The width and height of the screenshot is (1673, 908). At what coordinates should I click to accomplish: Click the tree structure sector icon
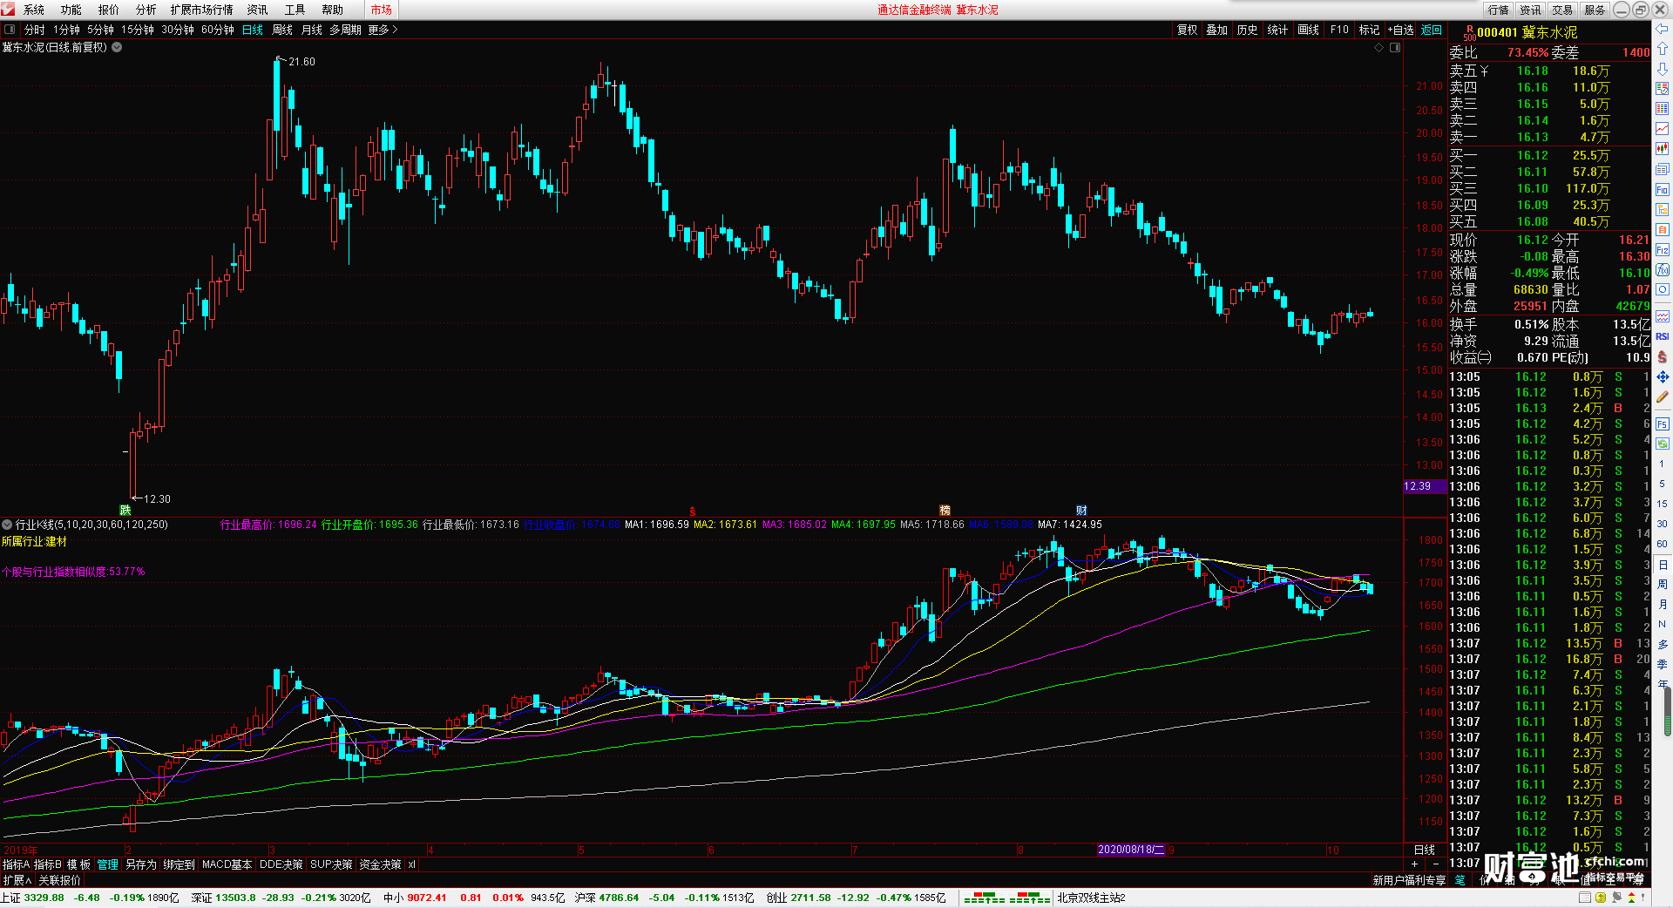tap(1663, 209)
